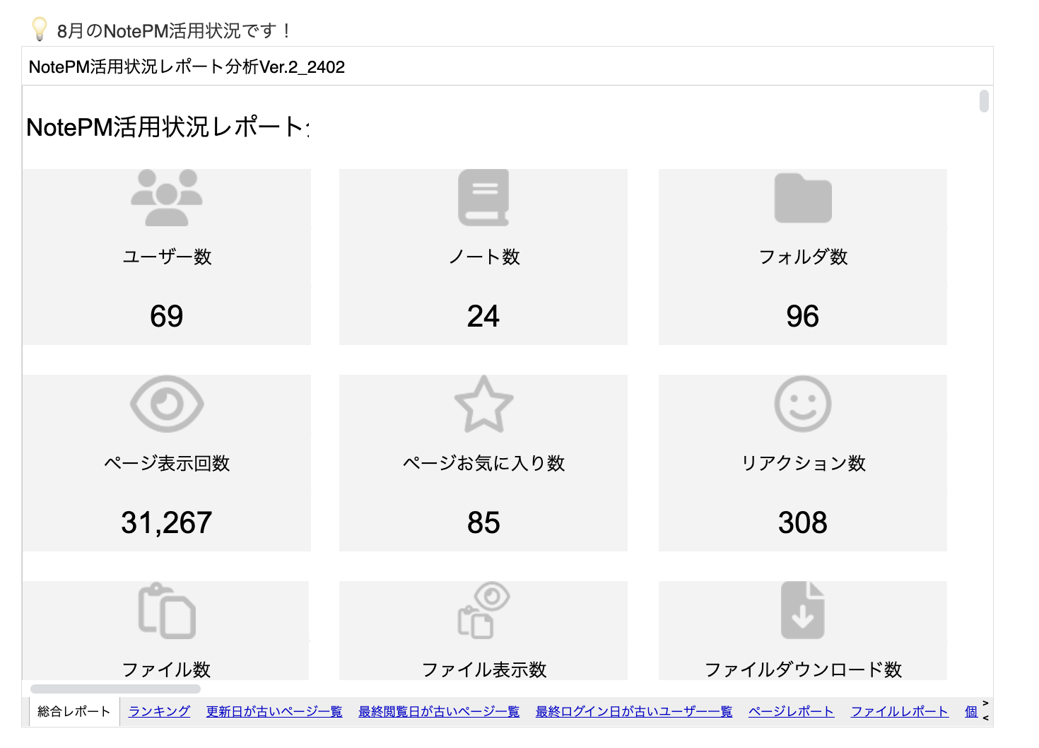Click the ユーザー数 label
1039x748 pixels.
point(167,257)
